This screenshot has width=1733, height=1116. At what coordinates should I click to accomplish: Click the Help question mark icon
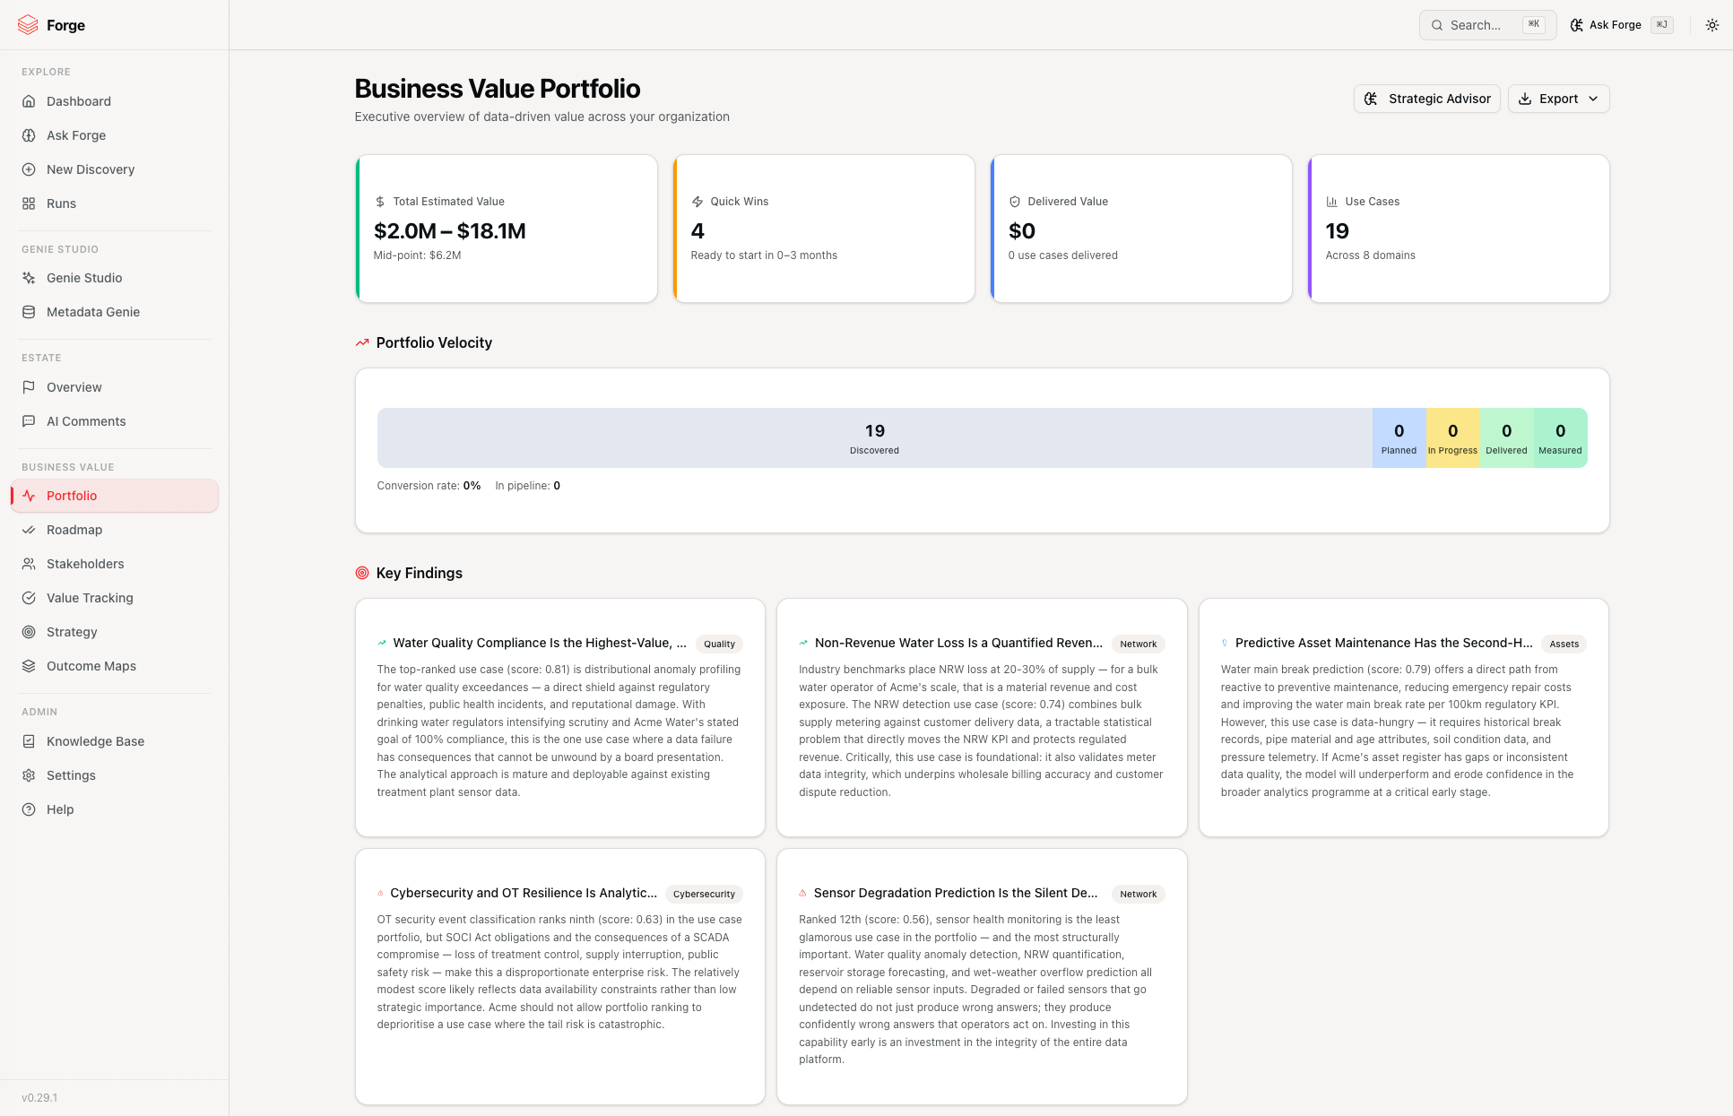coord(29,809)
